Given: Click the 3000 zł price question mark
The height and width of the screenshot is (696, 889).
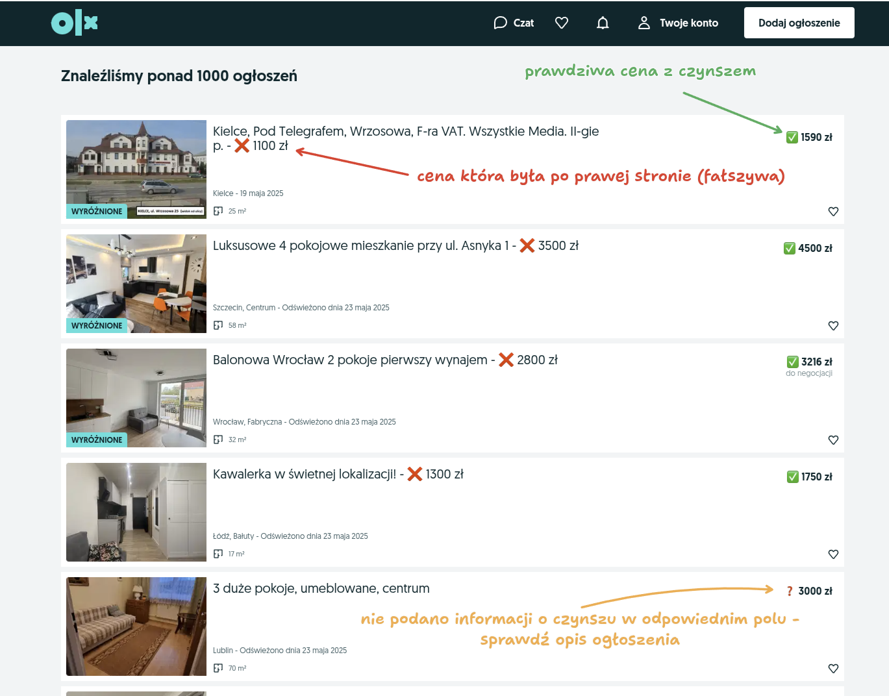Looking at the screenshot, I should coord(790,591).
